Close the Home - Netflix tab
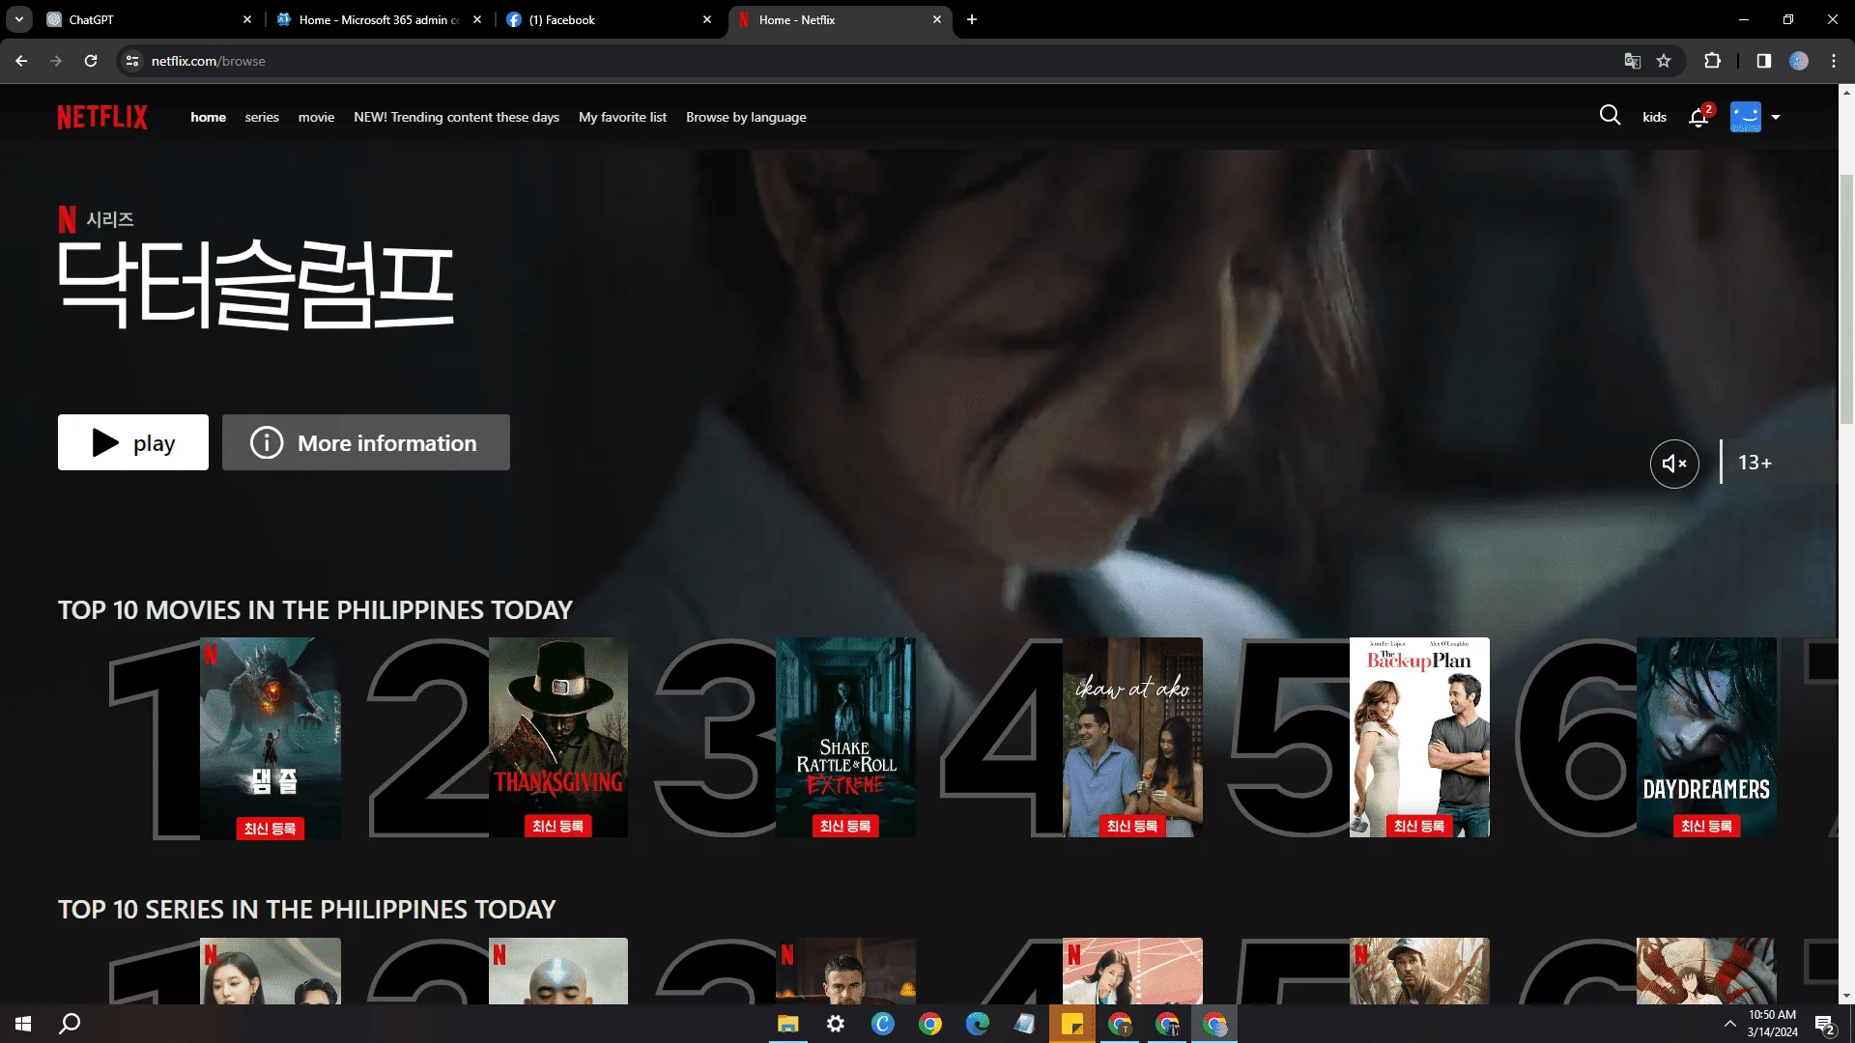Image resolution: width=1855 pixels, height=1043 pixels. click(936, 19)
